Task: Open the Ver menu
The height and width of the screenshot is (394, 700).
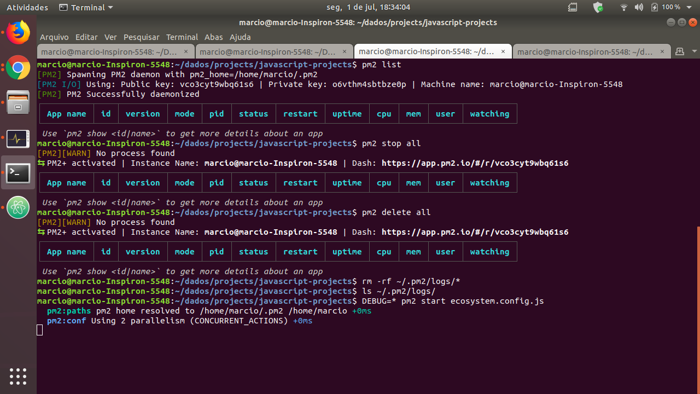Action: pyautogui.click(x=110, y=37)
